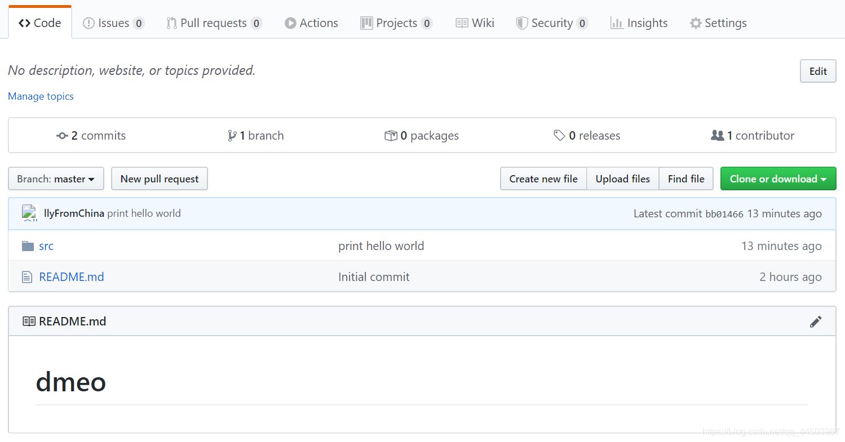This screenshot has width=845, height=442.
Task: Click the releases tag icon
Action: click(x=559, y=136)
